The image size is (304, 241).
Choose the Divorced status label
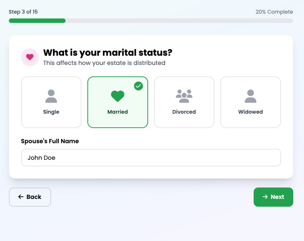click(x=184, y=112)
